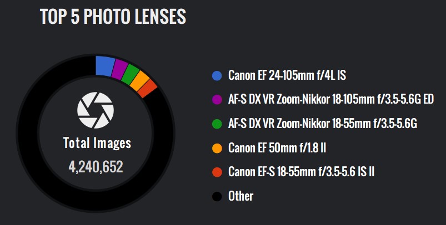Select the black Other legend dot
Viewport: 446px width, 225px height.
click(x=217, y=196)
